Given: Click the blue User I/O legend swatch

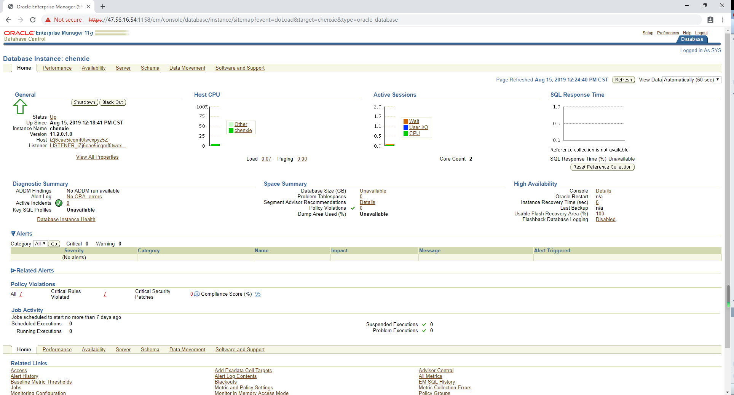Looking at the screenshot, I should pyautogui.click(x=406, y=127).
